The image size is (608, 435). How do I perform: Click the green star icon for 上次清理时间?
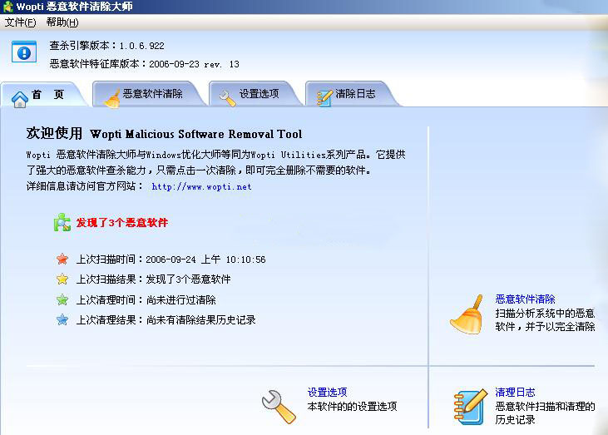click(x=62, y=299)
